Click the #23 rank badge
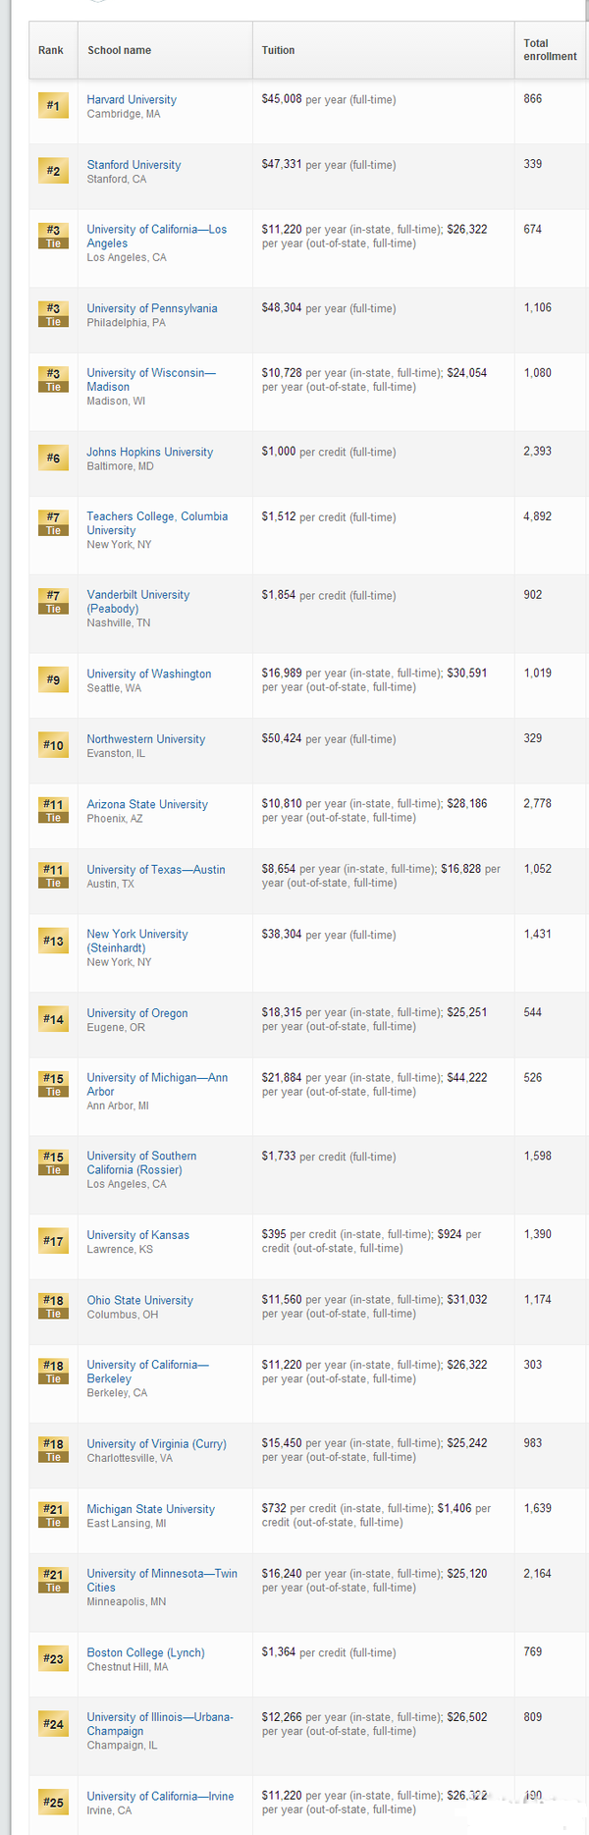 pyautogui.click(x=53, y=1658)
